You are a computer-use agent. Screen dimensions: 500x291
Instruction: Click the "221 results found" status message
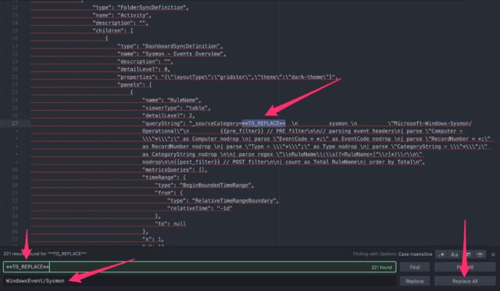(x=45, y=254)
